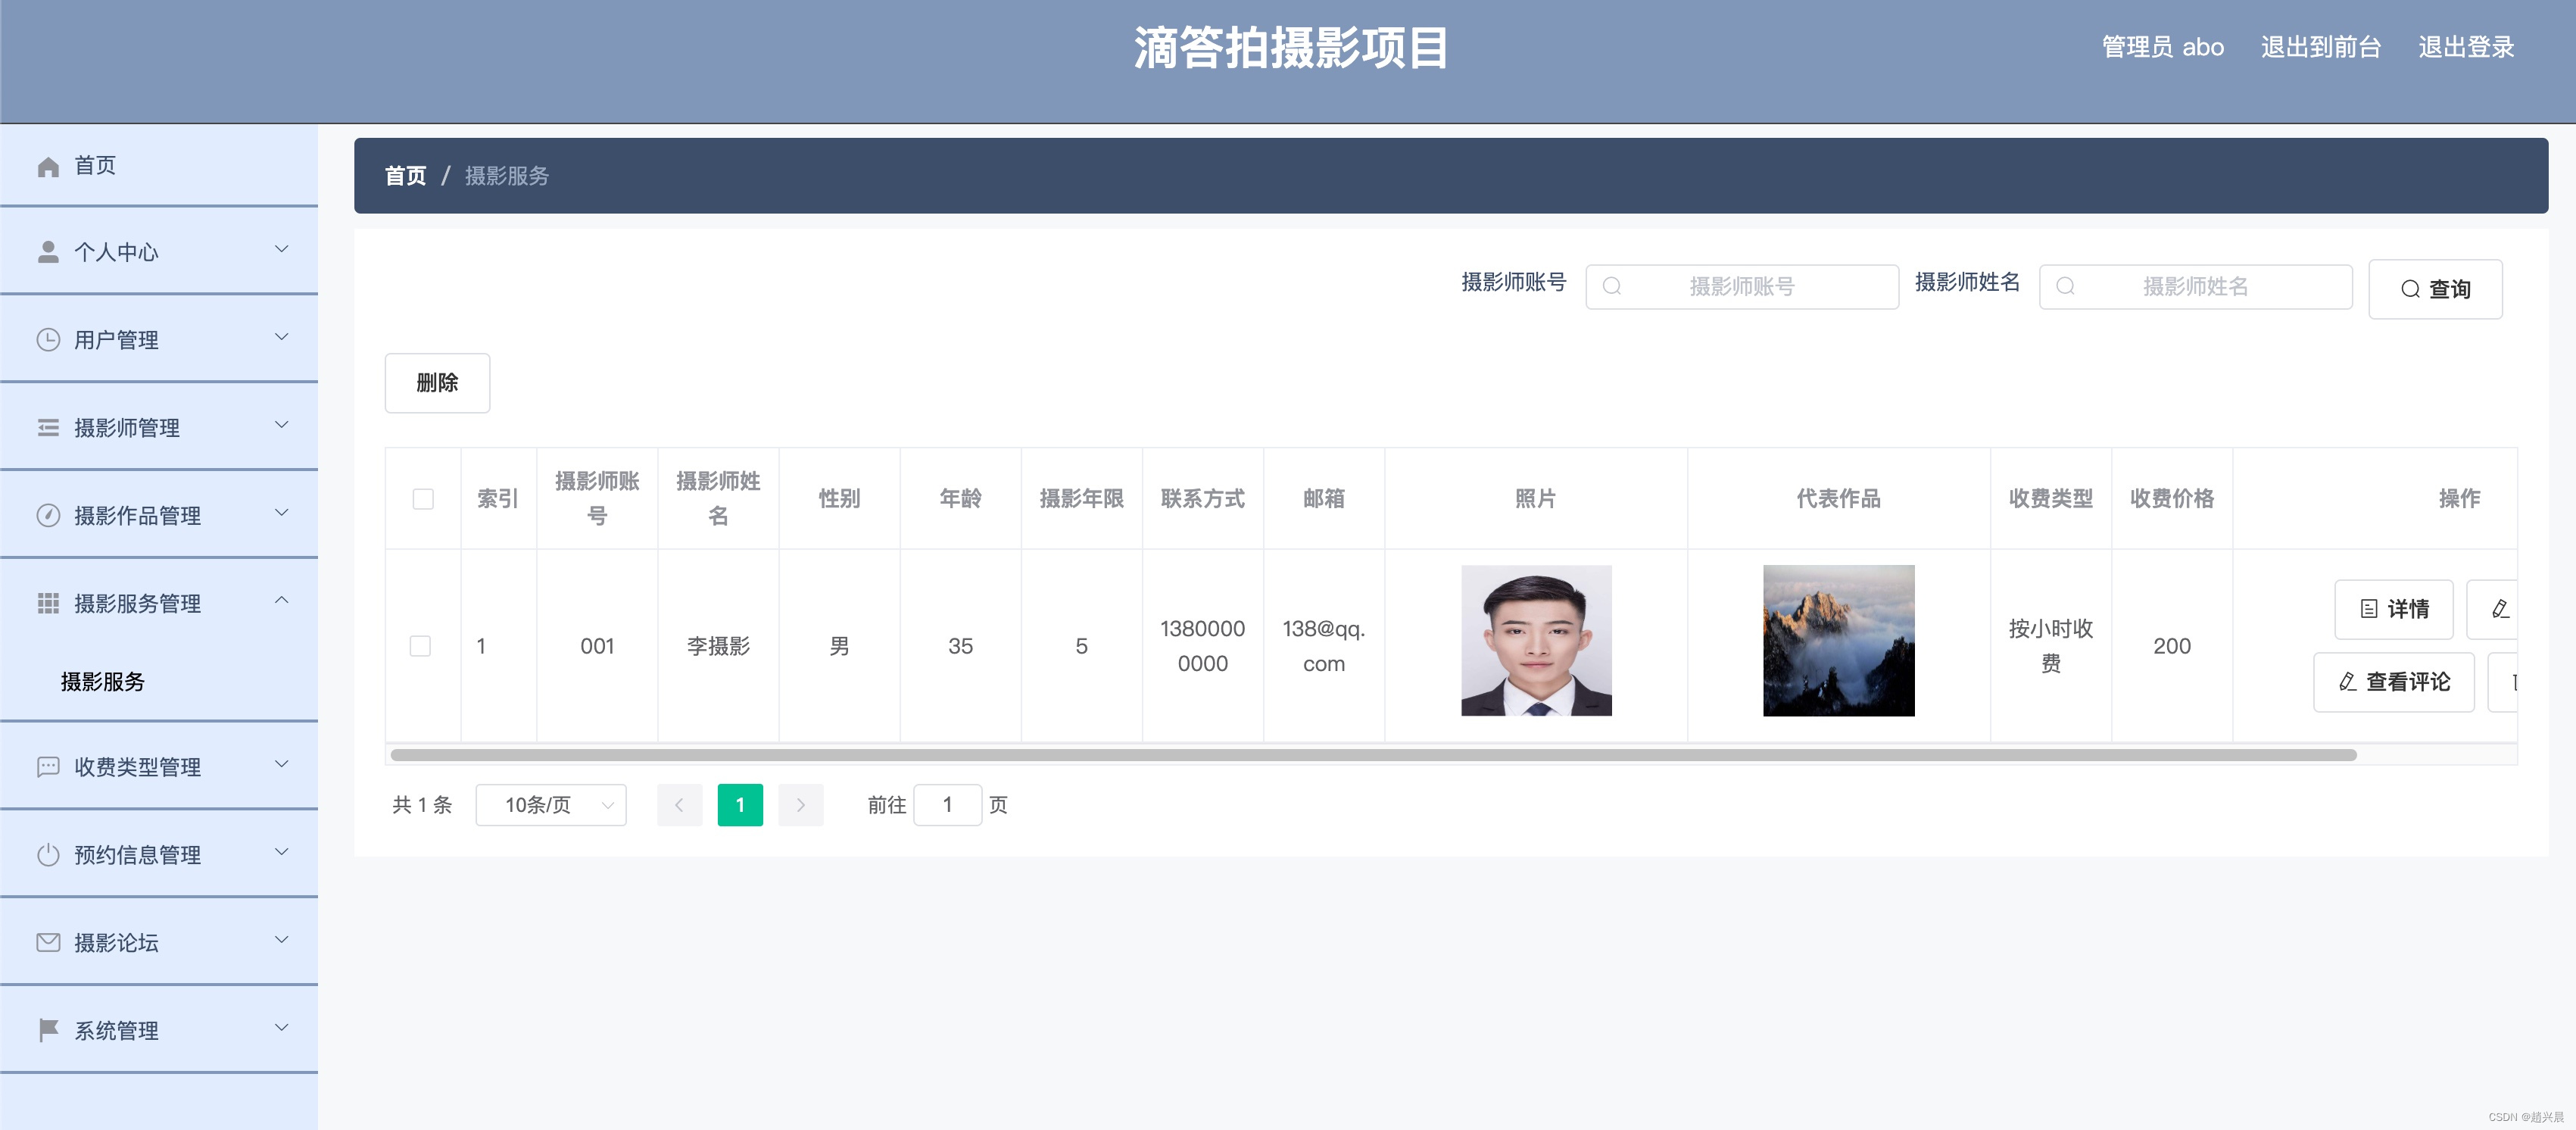Click the 管理员 abo header text
This screenshot has height=1130, width=2576.
click(x=2162, y=47)
